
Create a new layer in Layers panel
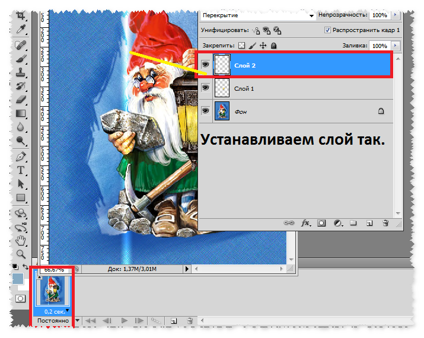[369, 223]
